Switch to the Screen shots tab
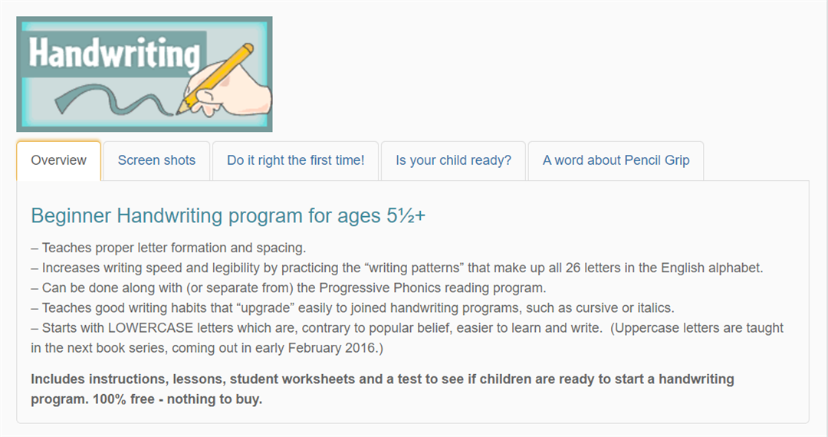 pos(156,160)
